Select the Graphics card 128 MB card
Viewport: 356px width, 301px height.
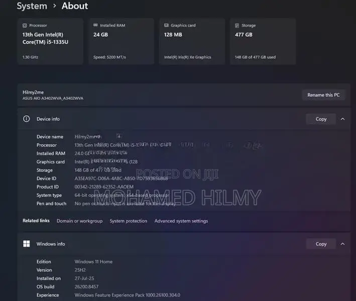192,41
